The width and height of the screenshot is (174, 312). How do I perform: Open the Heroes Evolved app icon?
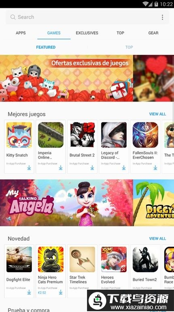(114, 260)
